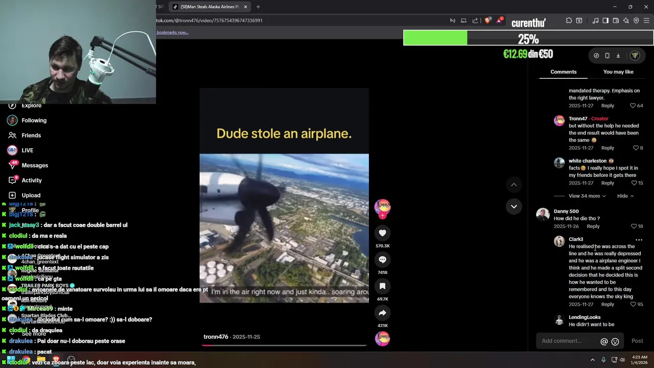Click the microphone icon in system tray

coord(603,360)
